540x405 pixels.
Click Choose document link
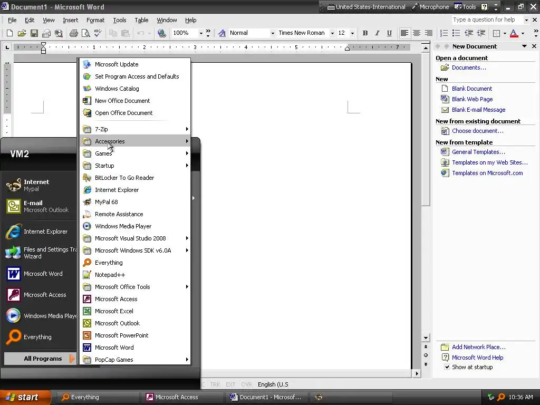tap(477, 131)
